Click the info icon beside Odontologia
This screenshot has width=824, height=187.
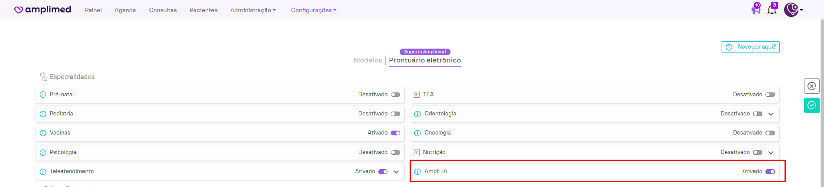pos(417,114)
